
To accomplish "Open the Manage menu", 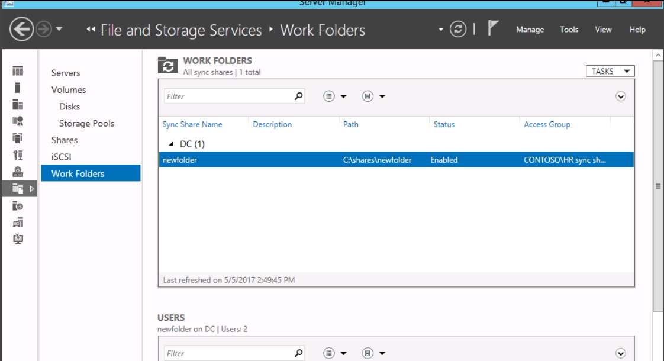I will [x=530, y=30].
